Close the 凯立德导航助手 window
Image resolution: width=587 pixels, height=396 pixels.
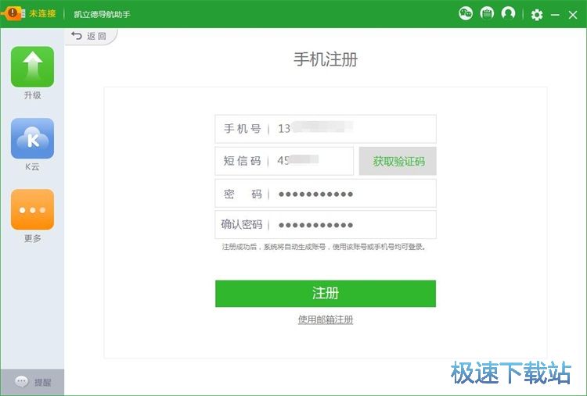(x=573, y=15)
